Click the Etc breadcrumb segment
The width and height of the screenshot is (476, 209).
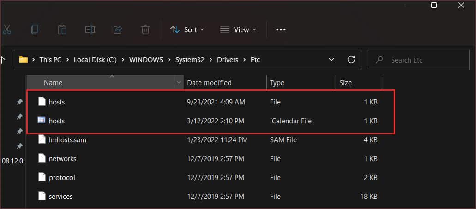click(255, 60)
